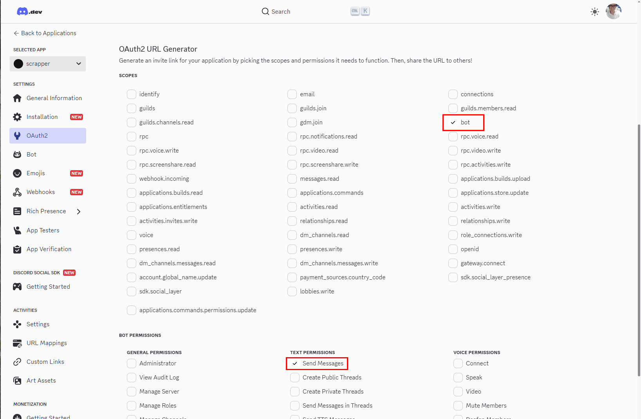Expand the Rich Presence submenu chevron
Image resolution: width=641 pixels, height=419 pixels.
click(x=79, y=212)
